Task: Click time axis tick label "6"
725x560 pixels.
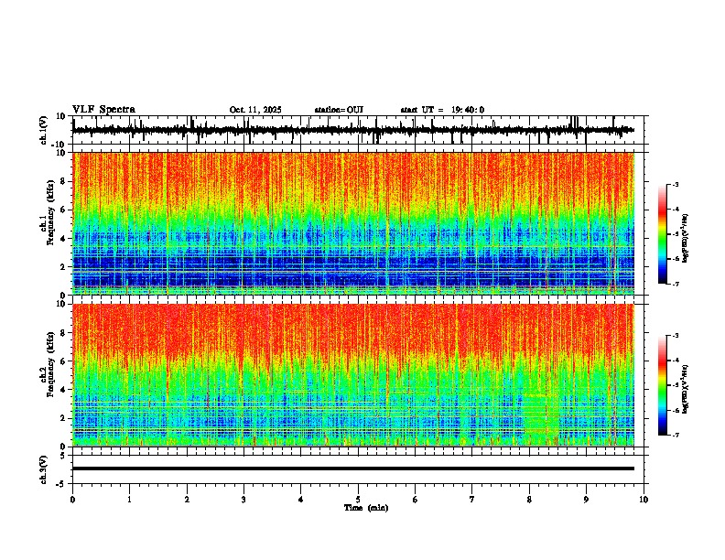Action: coord(416,500)
